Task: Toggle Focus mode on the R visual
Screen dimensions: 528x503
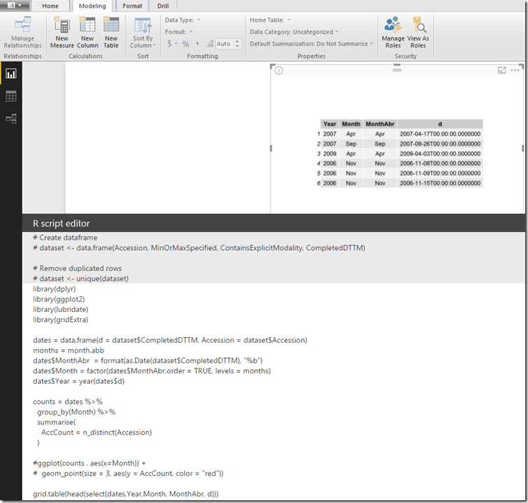Action: [x=501, y=70]
